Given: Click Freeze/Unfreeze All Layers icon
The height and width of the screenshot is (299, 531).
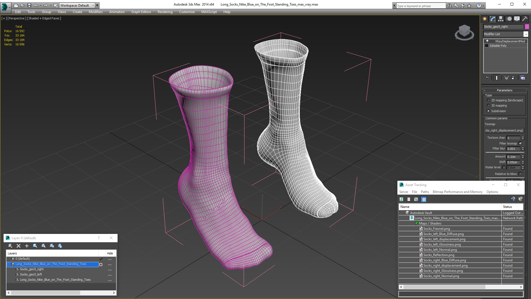Looking at the screenshot, I should (60, 246).
